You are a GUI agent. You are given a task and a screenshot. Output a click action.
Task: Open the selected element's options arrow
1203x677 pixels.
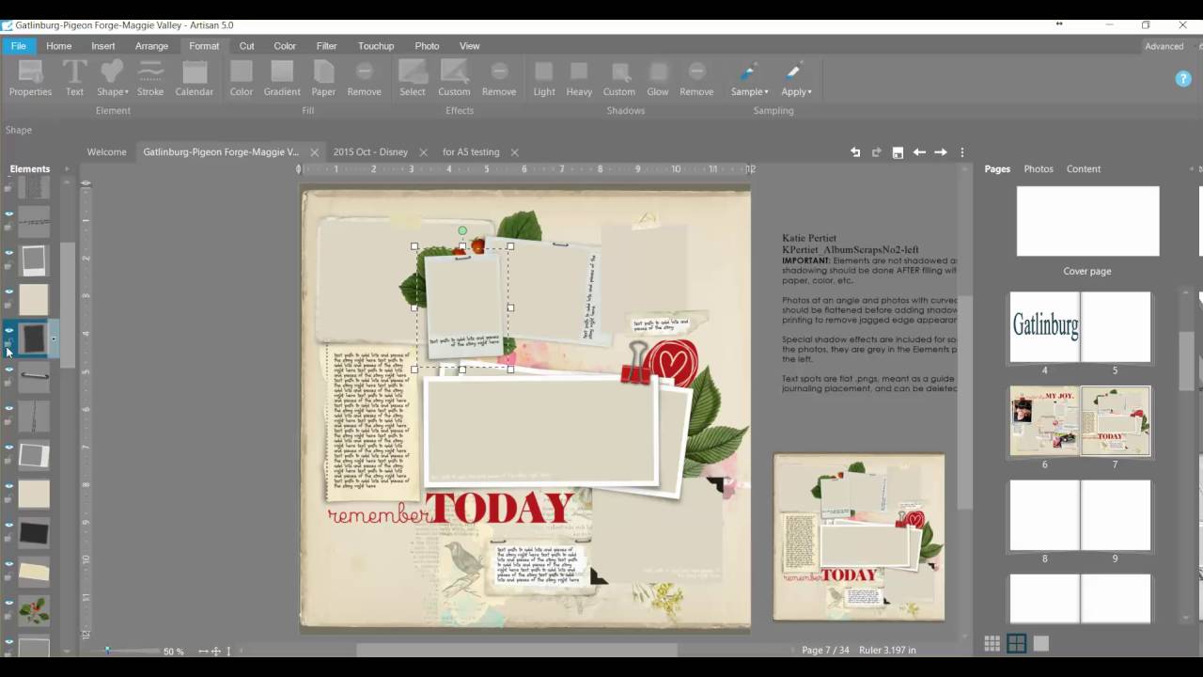coord(54,338)
